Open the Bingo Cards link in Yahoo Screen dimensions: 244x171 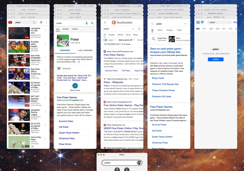click(x=158, y=78)
